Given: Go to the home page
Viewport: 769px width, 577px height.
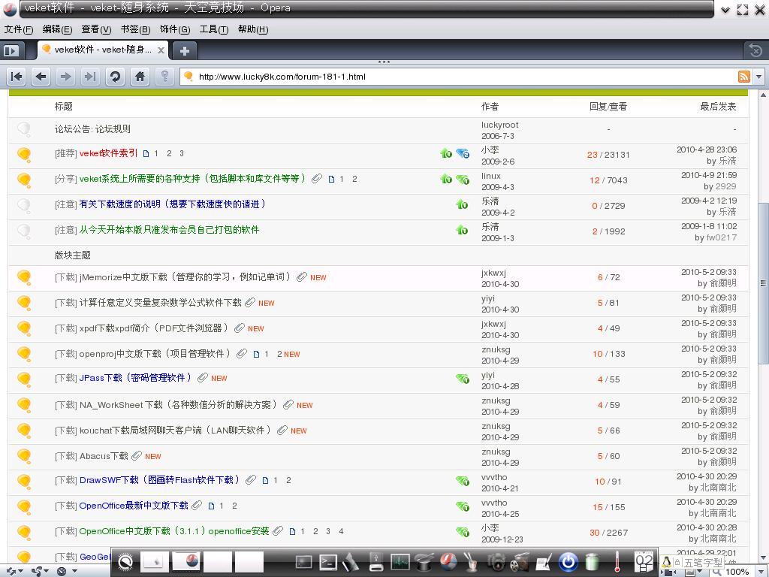Looking at the screenshot, I should 140,77.
